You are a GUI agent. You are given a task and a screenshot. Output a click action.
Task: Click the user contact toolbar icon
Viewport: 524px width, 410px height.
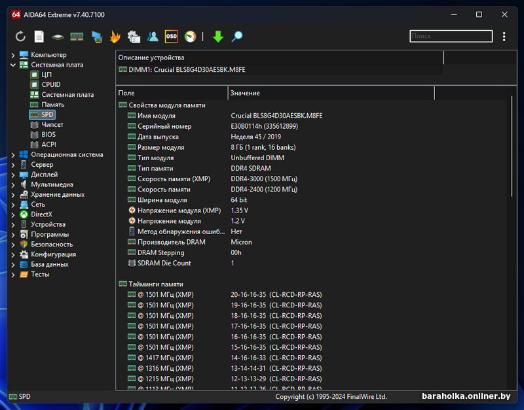pos(153,37)
